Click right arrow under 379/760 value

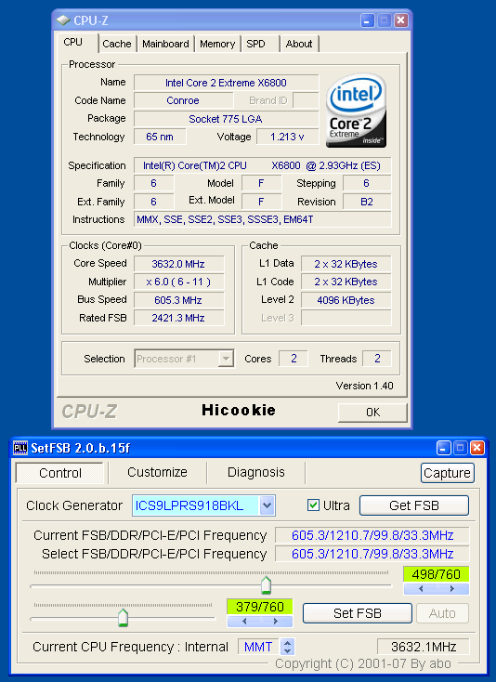[x=276, y=622]
